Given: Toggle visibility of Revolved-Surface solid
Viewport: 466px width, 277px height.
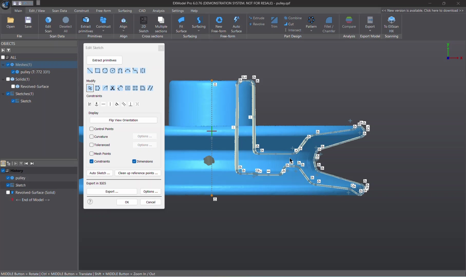Looking at the screenshot, I should pyautogui.click(x=13, y=87).
